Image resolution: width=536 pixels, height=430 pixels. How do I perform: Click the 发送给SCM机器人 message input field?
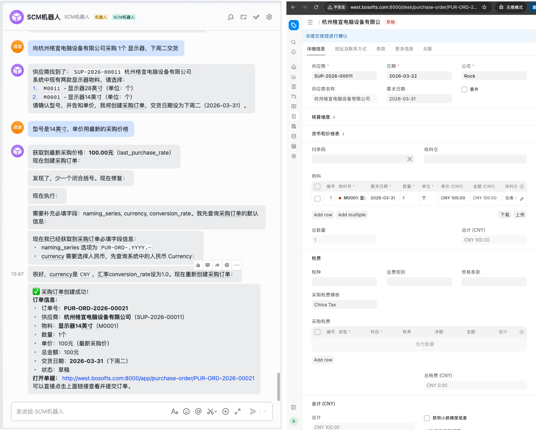click(88, 411)
